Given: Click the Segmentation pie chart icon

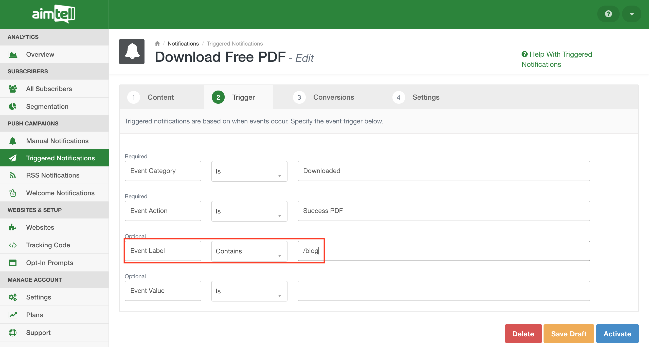Looking at the screenshot, I should click(13, 106).
